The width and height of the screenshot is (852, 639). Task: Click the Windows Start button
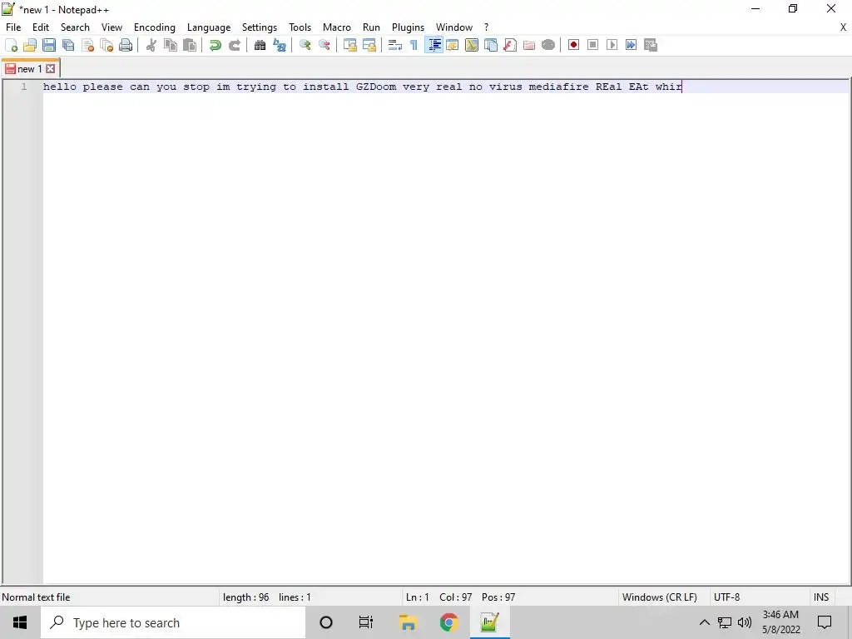tap(20, 622)
